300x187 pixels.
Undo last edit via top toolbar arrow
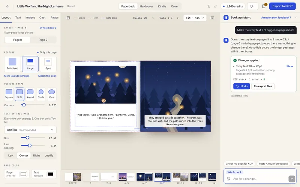click(x=208, y=6)
